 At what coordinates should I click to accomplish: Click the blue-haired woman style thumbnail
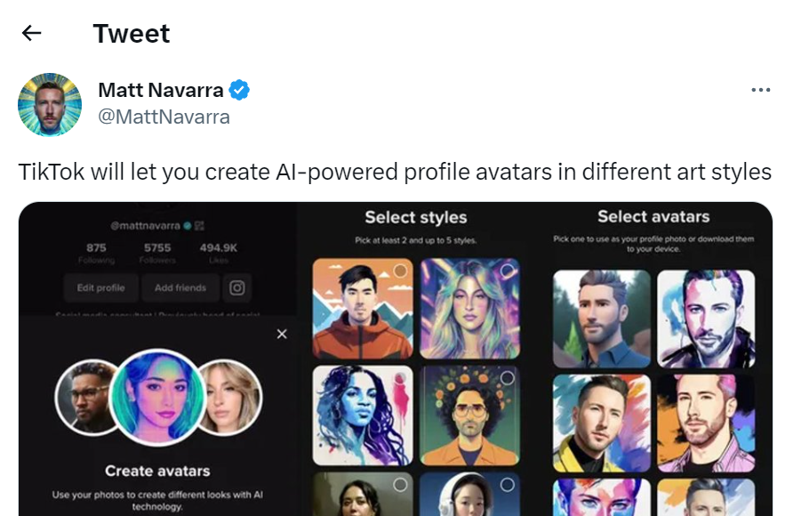363,415
